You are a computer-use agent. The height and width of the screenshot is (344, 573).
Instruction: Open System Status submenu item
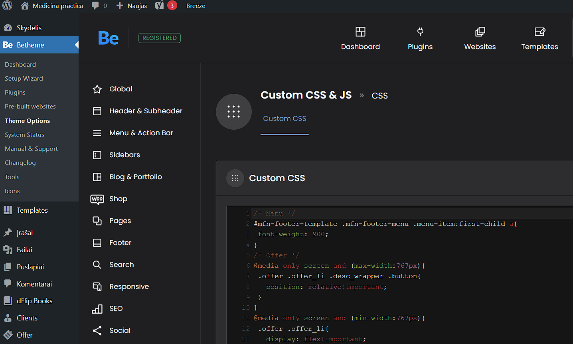24,134
